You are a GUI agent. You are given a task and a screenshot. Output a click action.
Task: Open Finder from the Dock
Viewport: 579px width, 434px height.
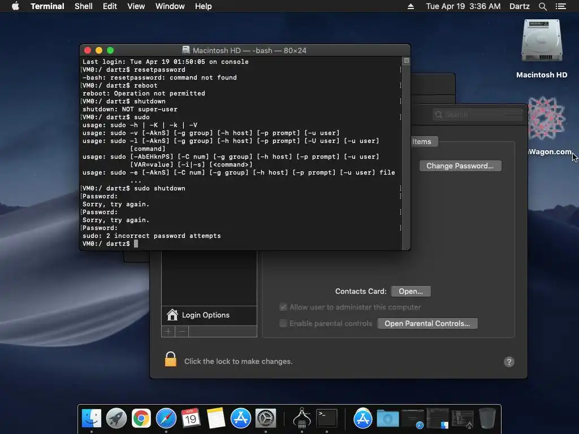(x=91, y=419)
